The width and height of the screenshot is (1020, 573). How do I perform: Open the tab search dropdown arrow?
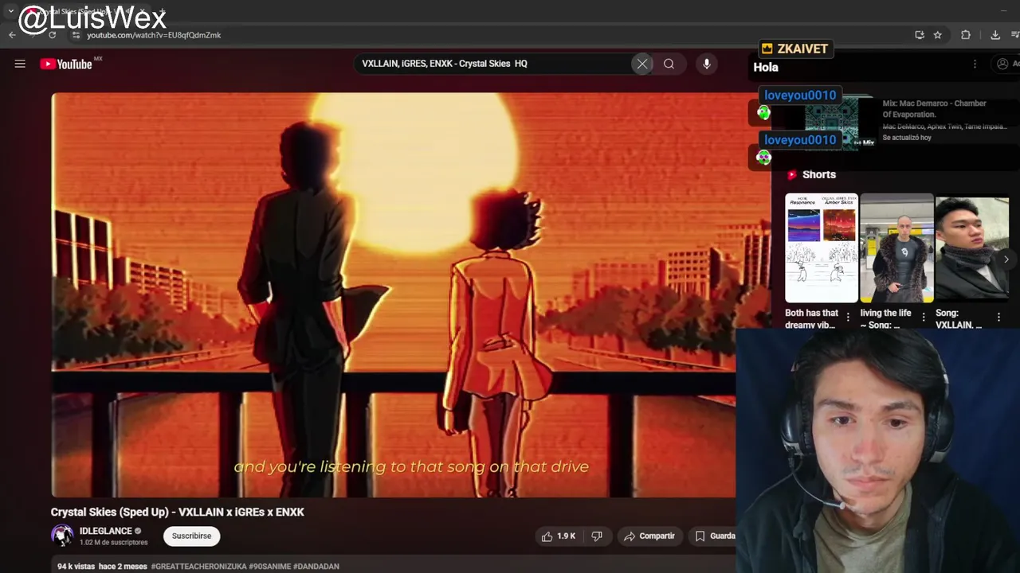click(x=10, y=11)
